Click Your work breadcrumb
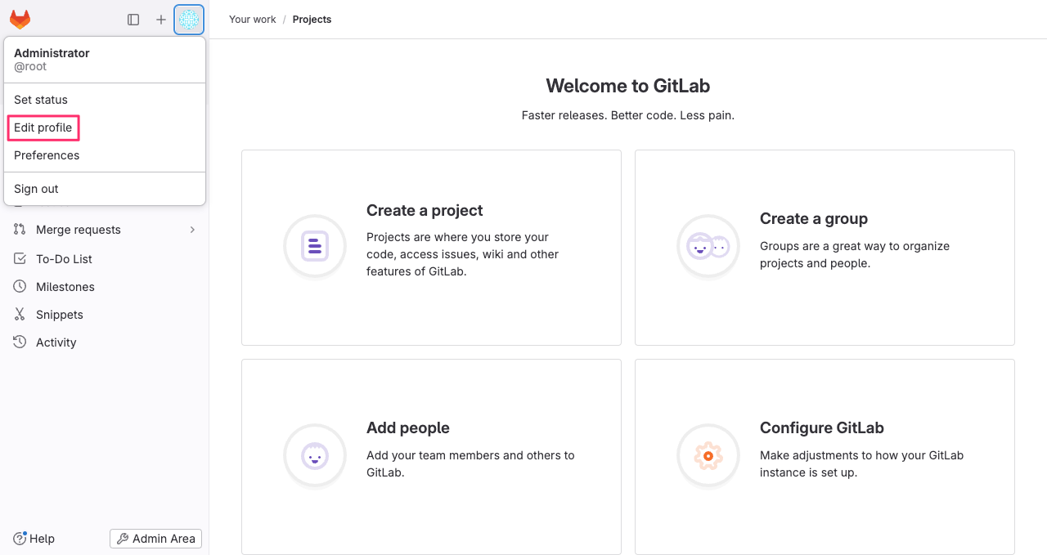Screen dimensions: 1047x555 (253, 20)
